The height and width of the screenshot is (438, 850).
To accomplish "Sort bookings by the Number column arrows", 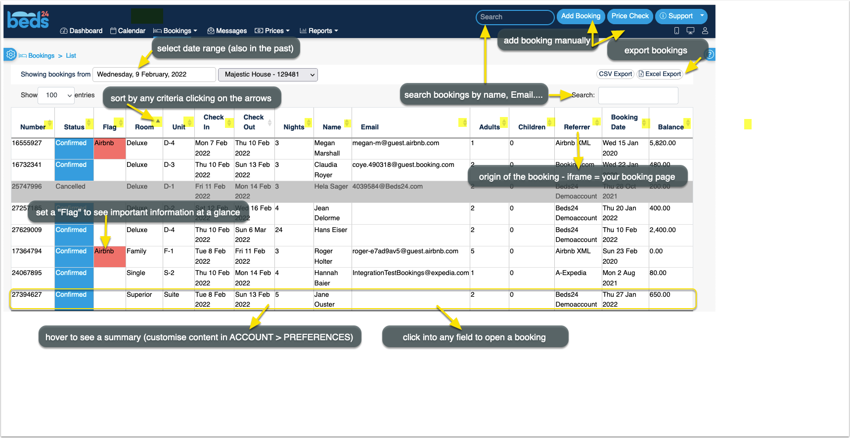I will coord(48,123).
